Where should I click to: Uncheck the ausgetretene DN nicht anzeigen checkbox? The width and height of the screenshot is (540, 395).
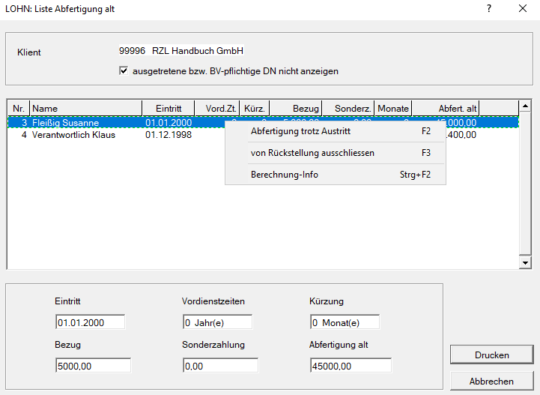[x=124, y=71]
